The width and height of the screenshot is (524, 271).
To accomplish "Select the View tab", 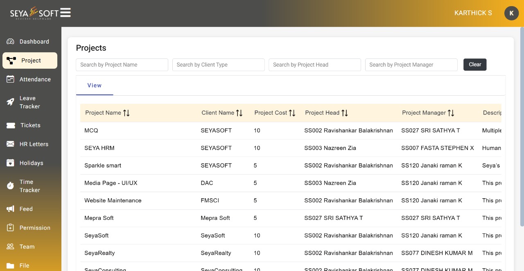I will coord(95,85).
